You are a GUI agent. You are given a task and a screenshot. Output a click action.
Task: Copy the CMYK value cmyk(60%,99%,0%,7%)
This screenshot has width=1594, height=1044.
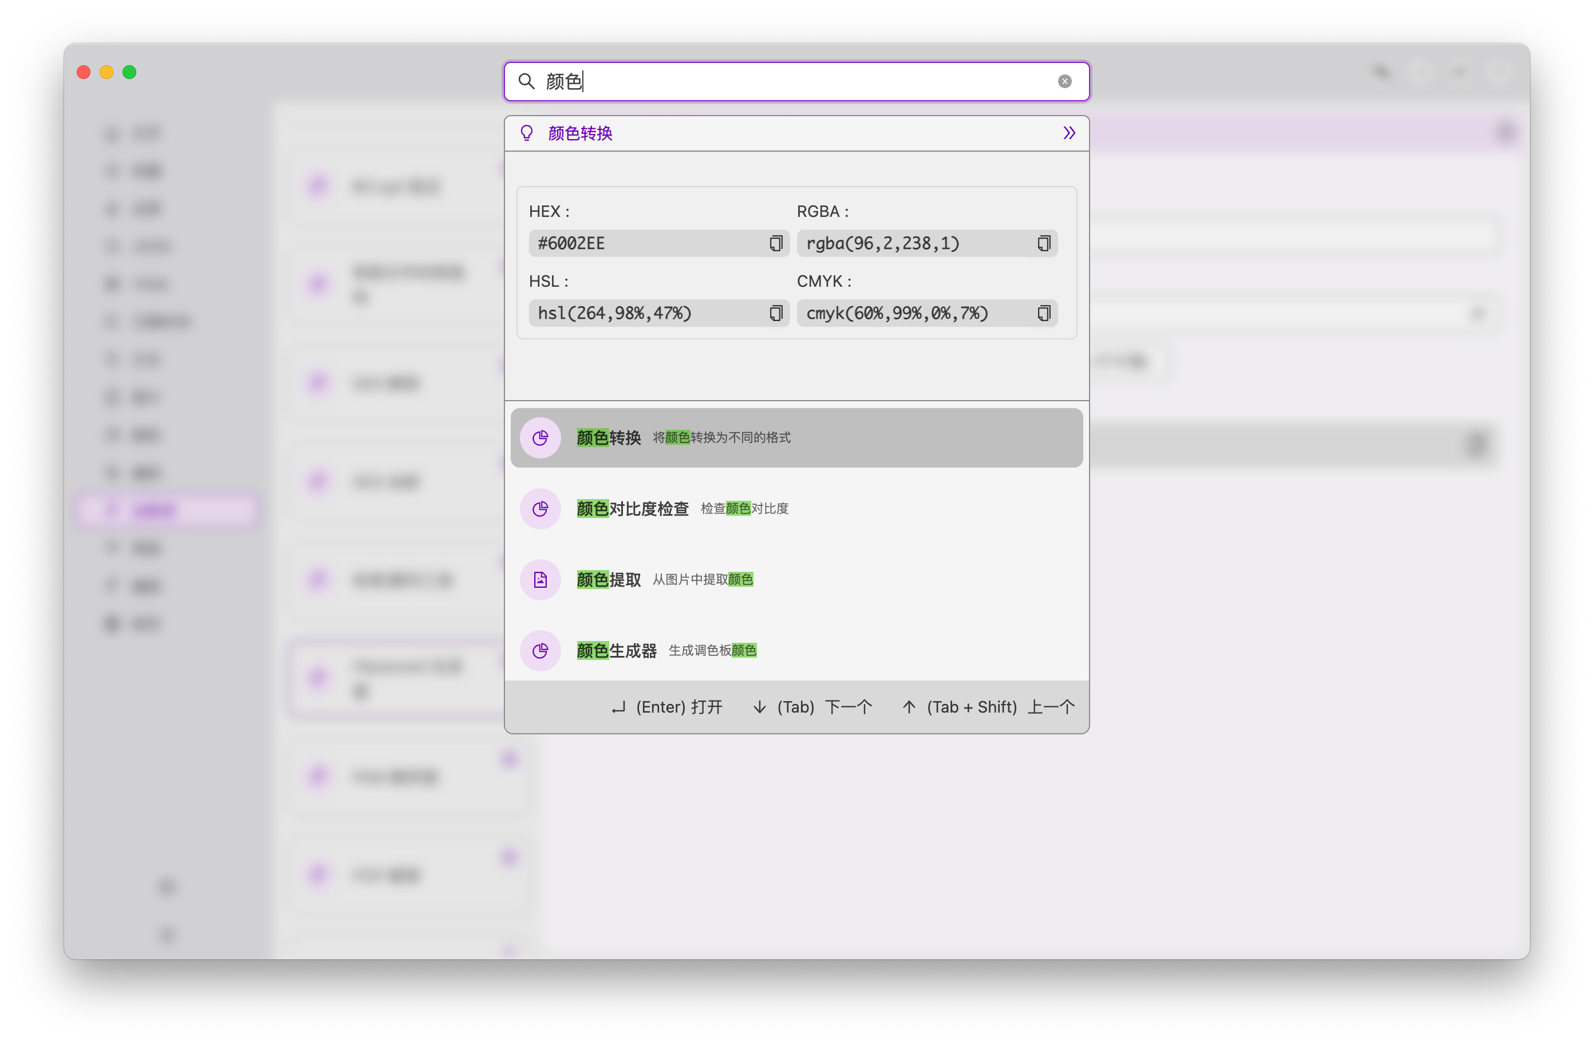click(x=1043, y=313)
